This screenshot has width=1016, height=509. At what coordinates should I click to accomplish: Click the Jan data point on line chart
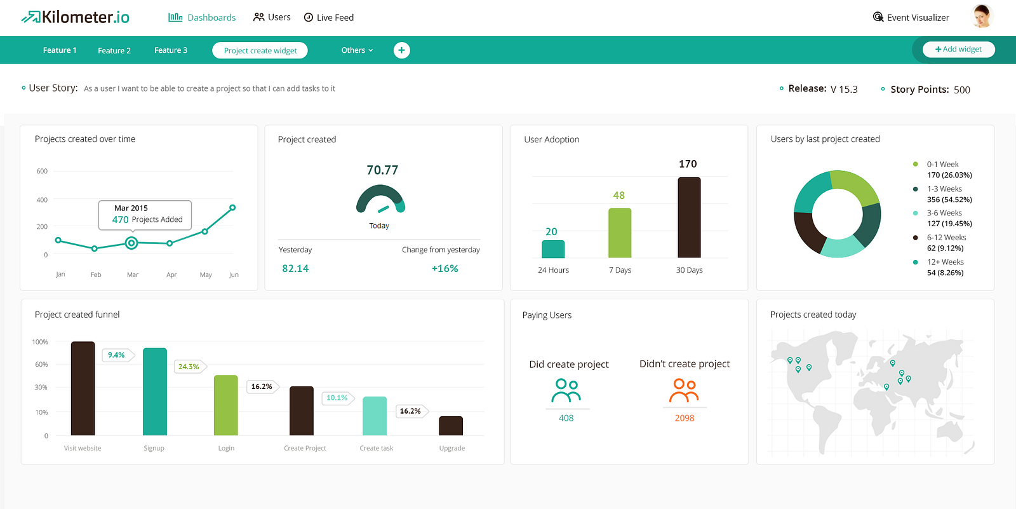(x=58, y=240)
